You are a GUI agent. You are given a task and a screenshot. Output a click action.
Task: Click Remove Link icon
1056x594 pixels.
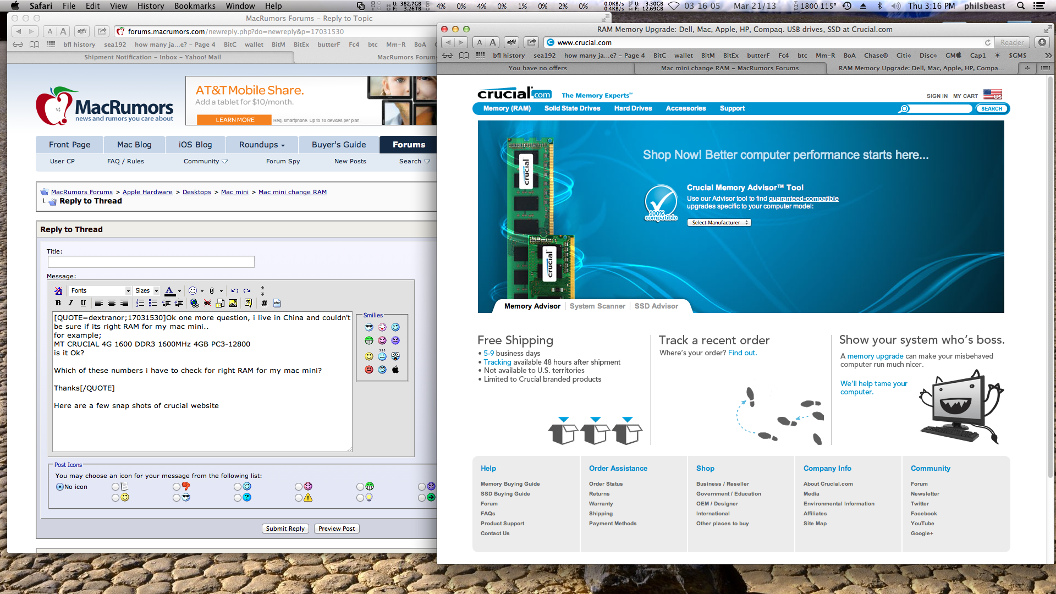coord(207,303)
